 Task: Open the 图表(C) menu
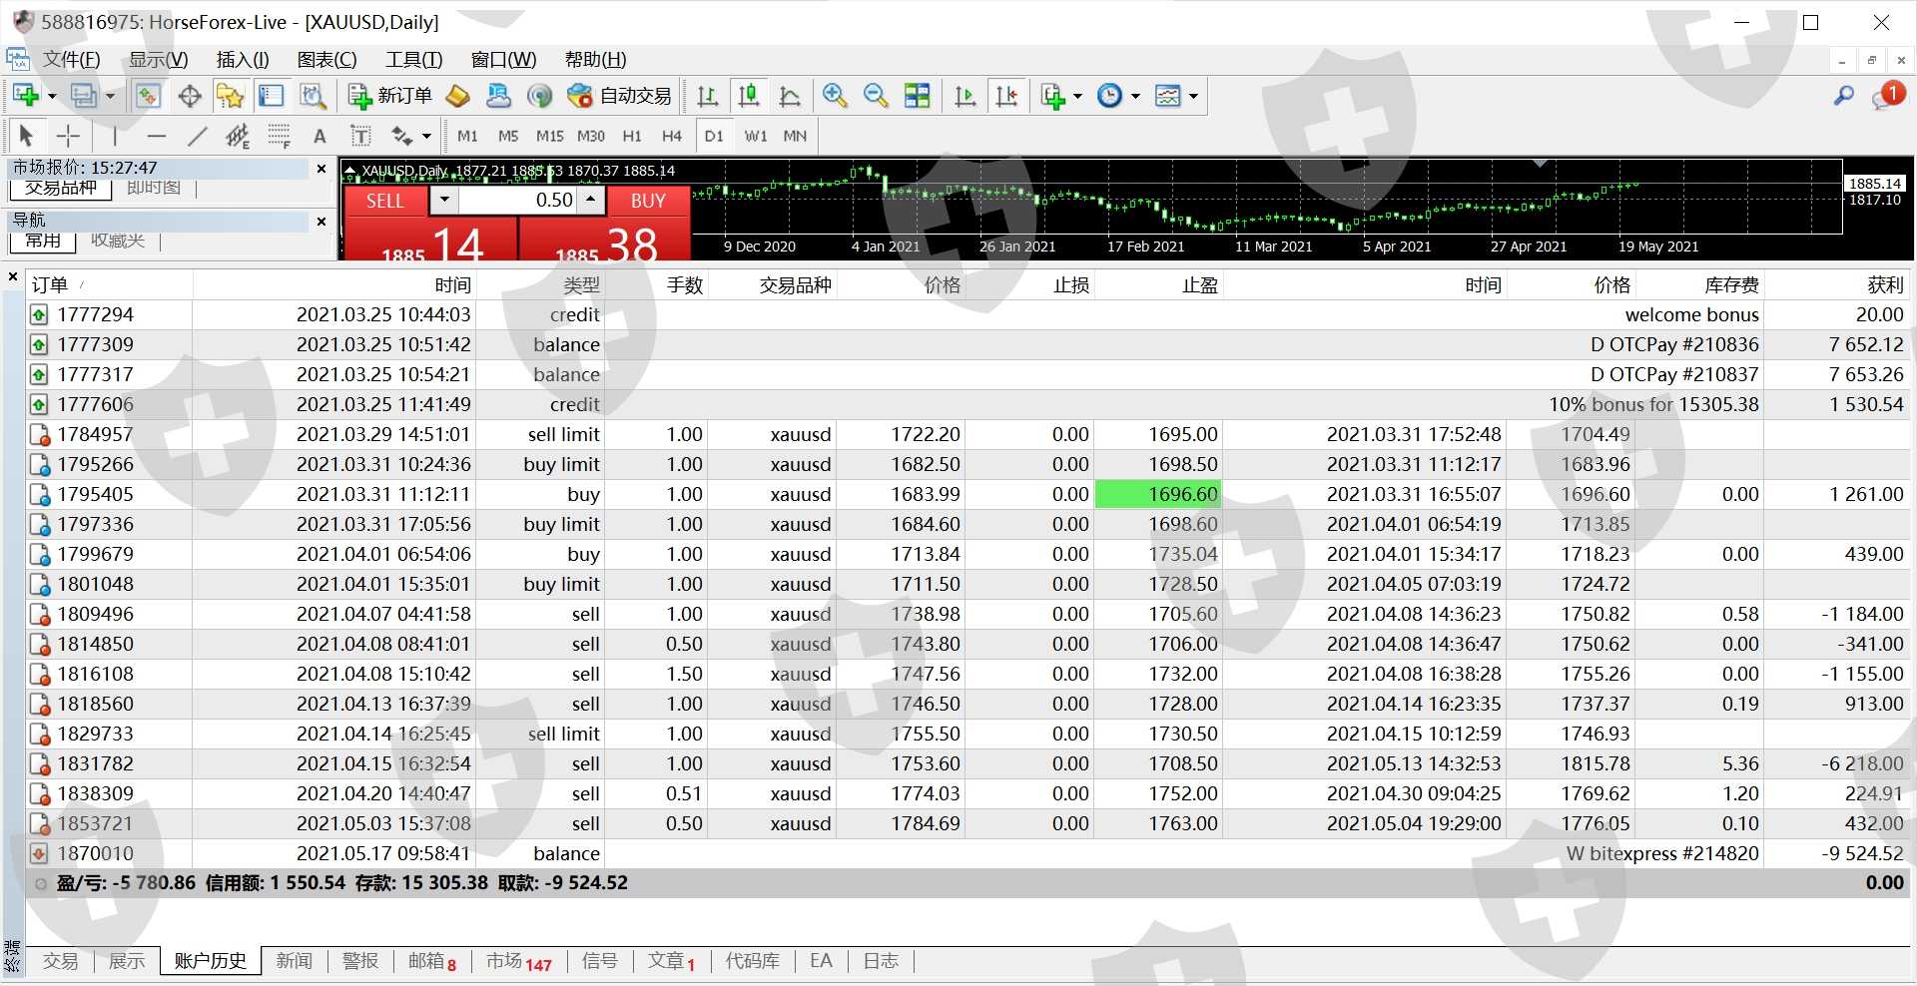[x=326, y=60]
